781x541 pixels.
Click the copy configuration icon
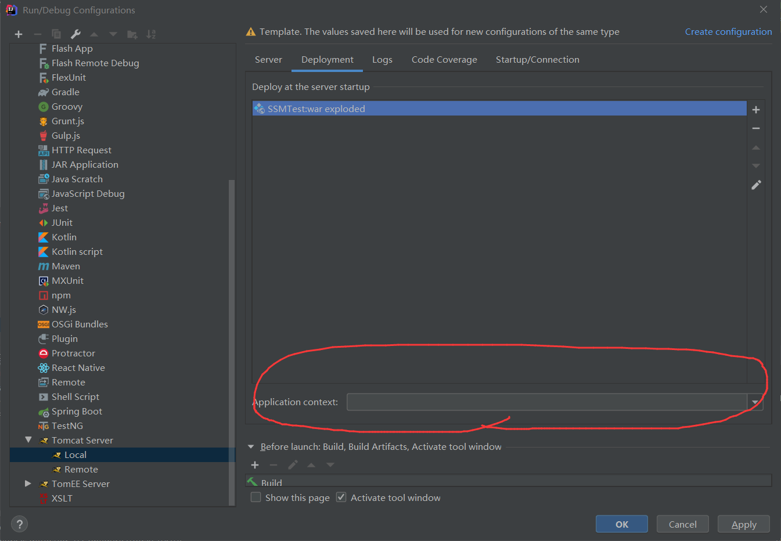(56, 35)
